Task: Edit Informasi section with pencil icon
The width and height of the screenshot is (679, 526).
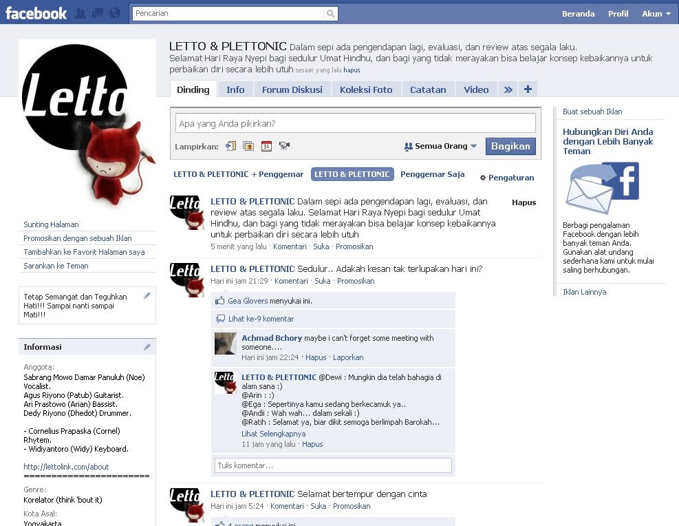Action: pyautogui.click(x=147, y=346)
